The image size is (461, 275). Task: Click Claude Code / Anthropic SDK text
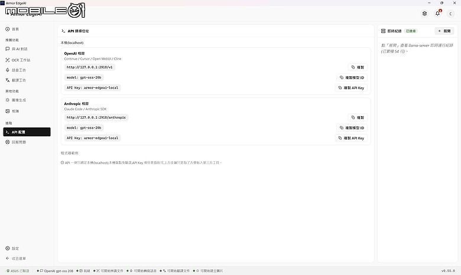(x=85, y=109)
